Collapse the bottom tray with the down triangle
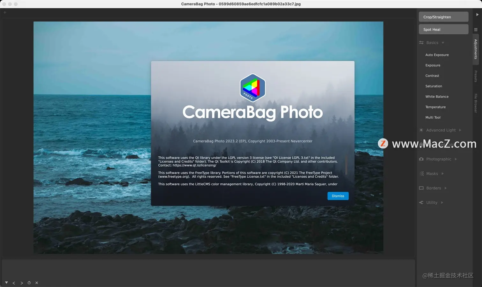482x287 pixels. tap(6, 282)
